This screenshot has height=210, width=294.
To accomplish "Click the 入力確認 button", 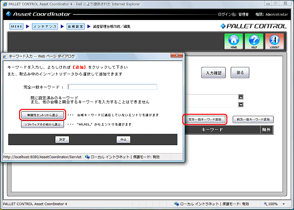I will tap(213, 73).
